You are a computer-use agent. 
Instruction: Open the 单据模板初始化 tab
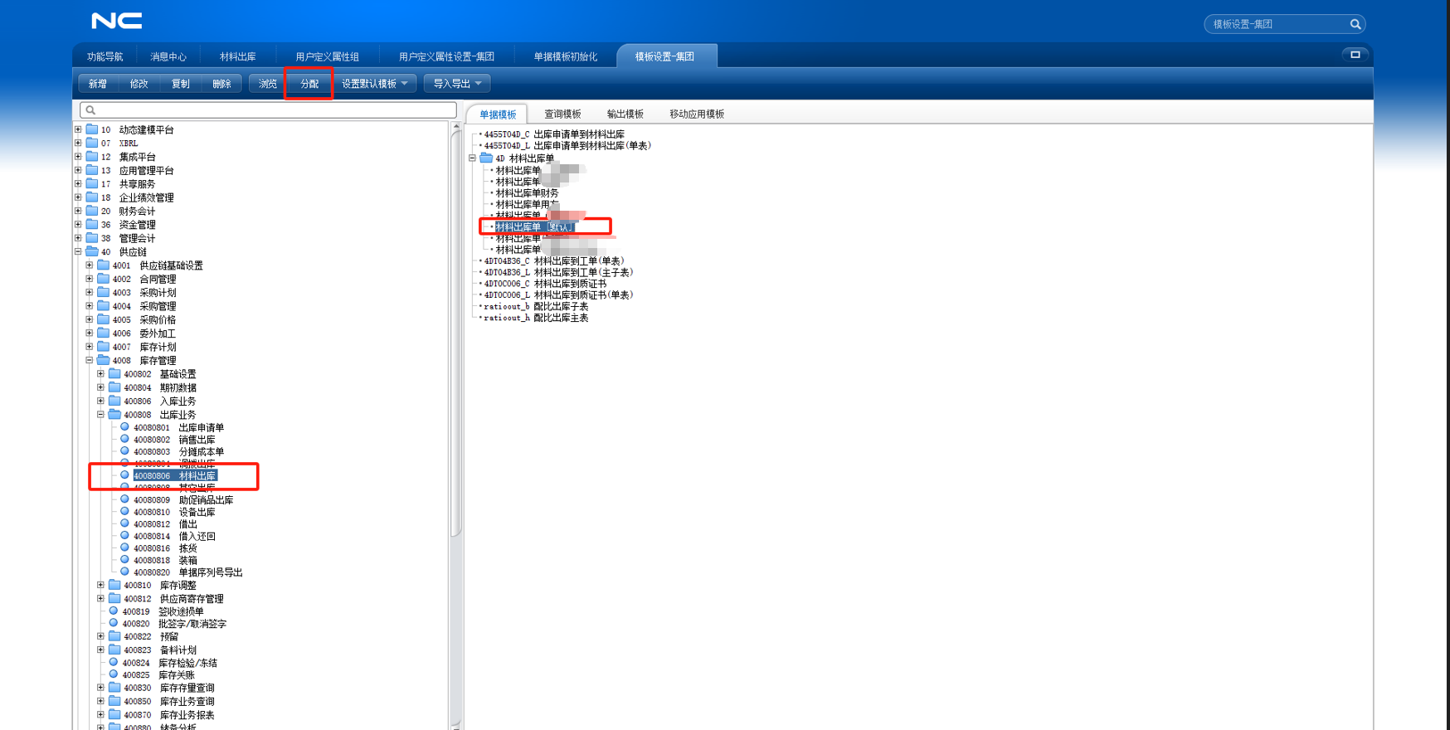[566, 56]
